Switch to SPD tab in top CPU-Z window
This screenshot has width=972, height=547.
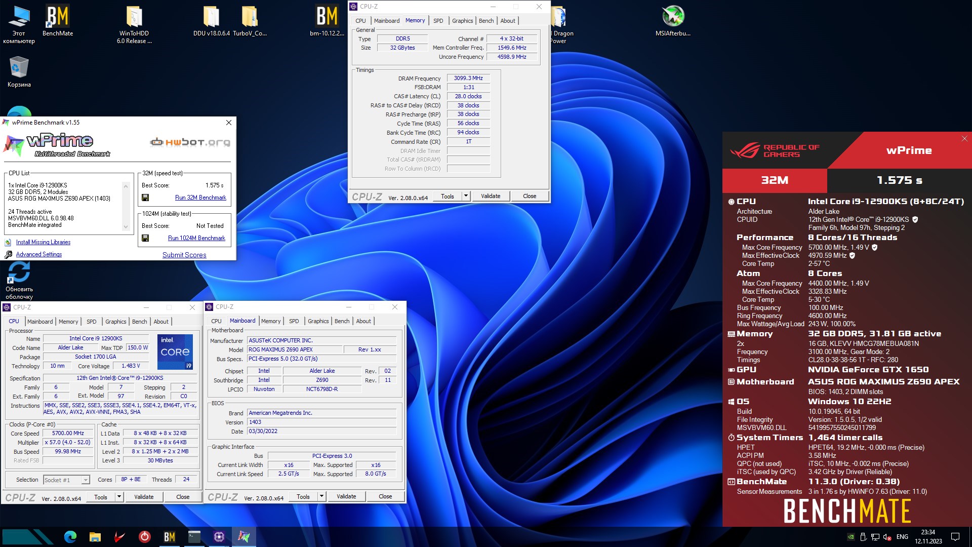(438, 21)
